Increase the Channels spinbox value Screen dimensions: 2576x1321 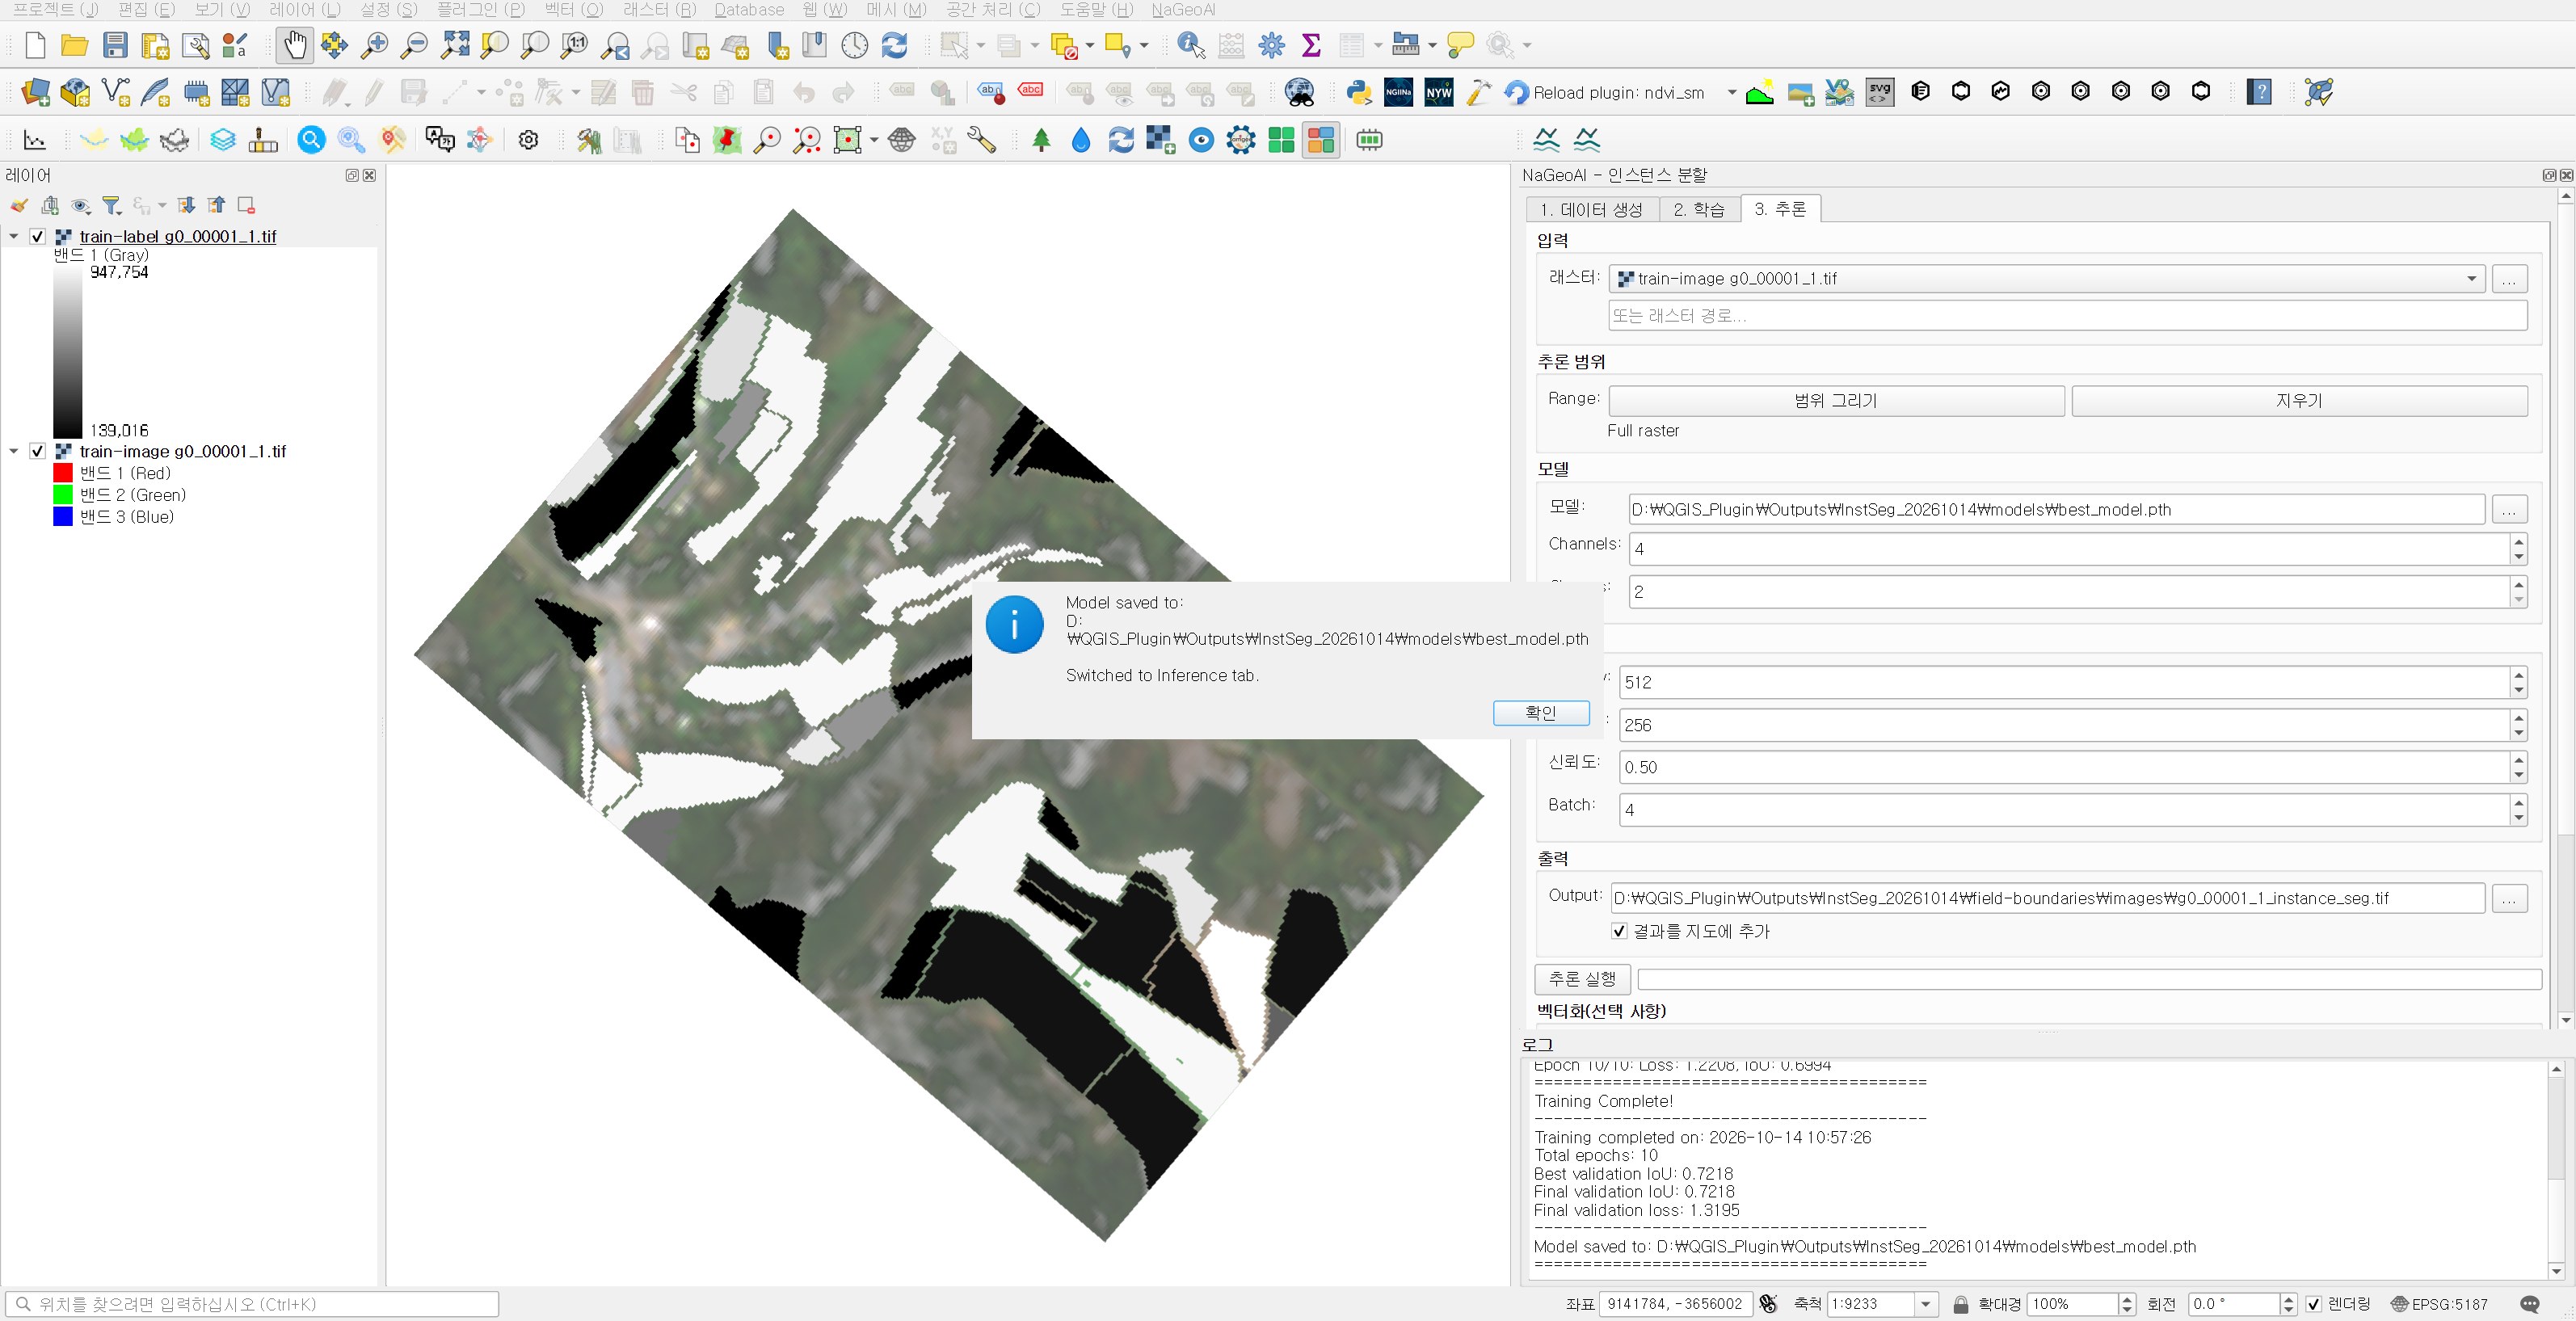pyautogui.click(x=2518, y=541)
